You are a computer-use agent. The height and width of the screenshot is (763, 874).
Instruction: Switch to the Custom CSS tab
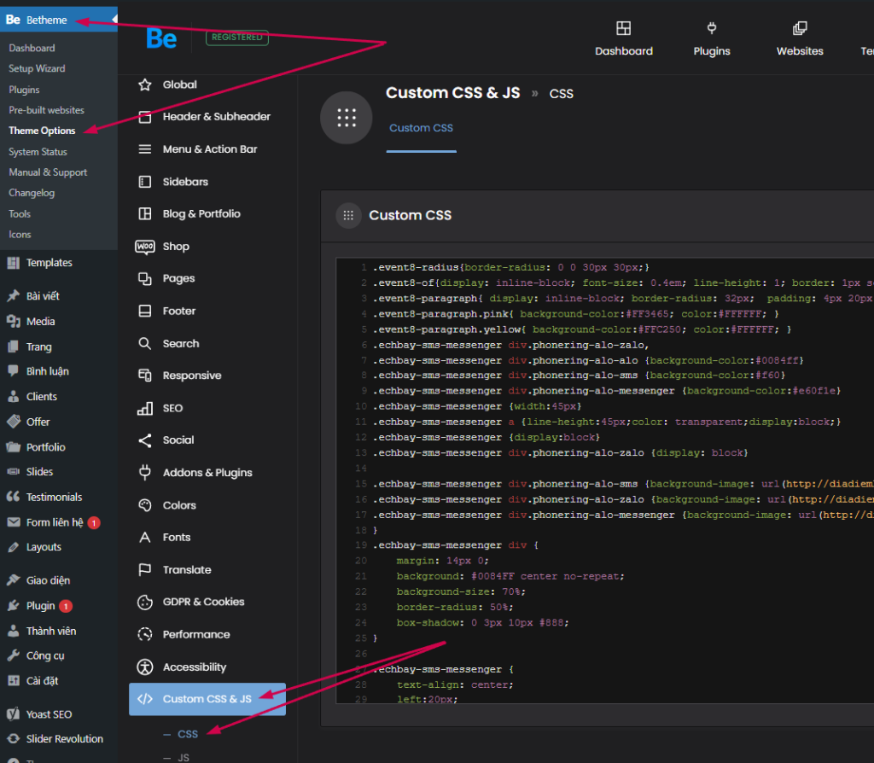coord(421,128)
